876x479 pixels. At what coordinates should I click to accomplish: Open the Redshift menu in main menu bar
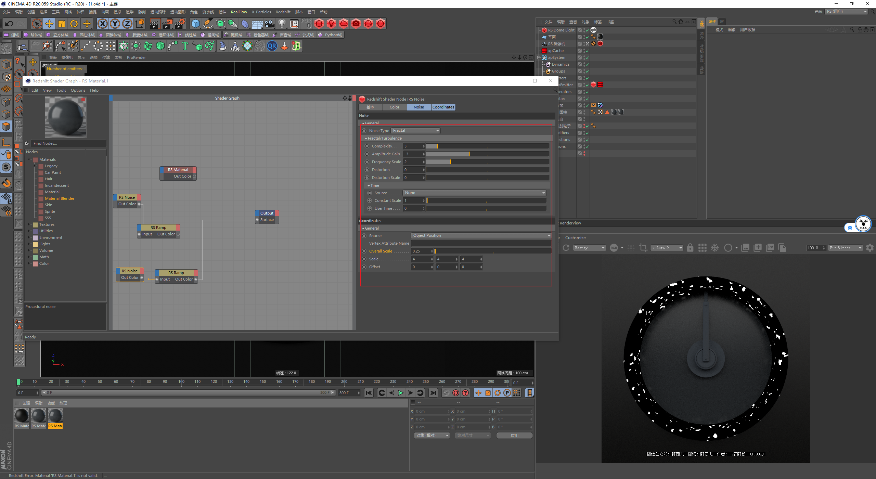pyautogui.click(x=283, y=12)
